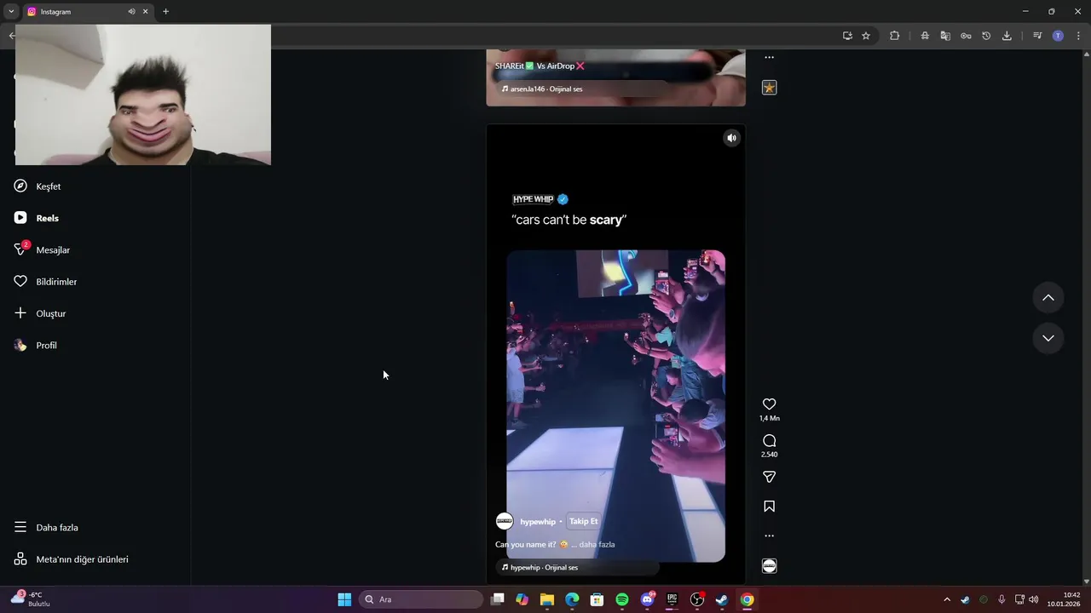Open comments on the hypewhip reel

(769, 441)
